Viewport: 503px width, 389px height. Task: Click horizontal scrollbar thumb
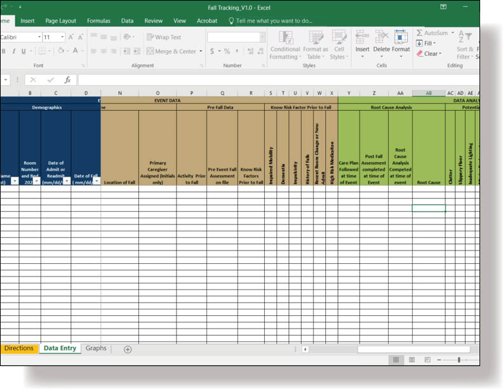pos(414,350)
